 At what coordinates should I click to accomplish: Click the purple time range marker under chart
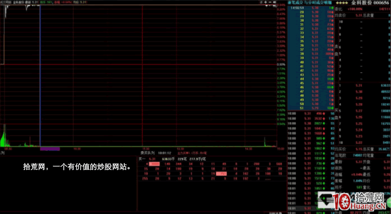point(50,149)
